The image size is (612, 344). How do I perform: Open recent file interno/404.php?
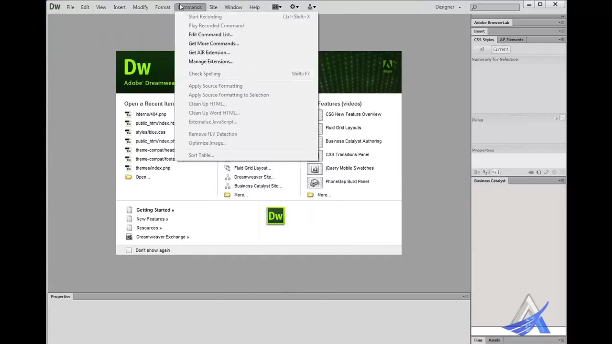click(151, 114)
